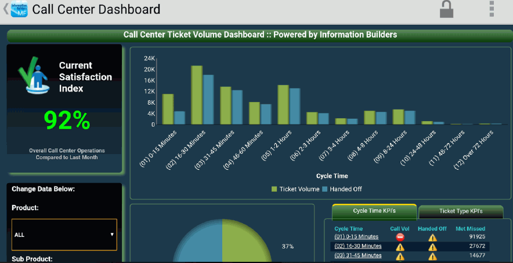Open the three-dot overflow menu
This screenshot has height=263, width=513.
click(492, 9)
